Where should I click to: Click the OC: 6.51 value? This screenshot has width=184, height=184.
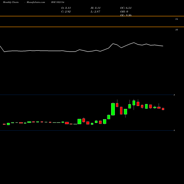point(126,8)
